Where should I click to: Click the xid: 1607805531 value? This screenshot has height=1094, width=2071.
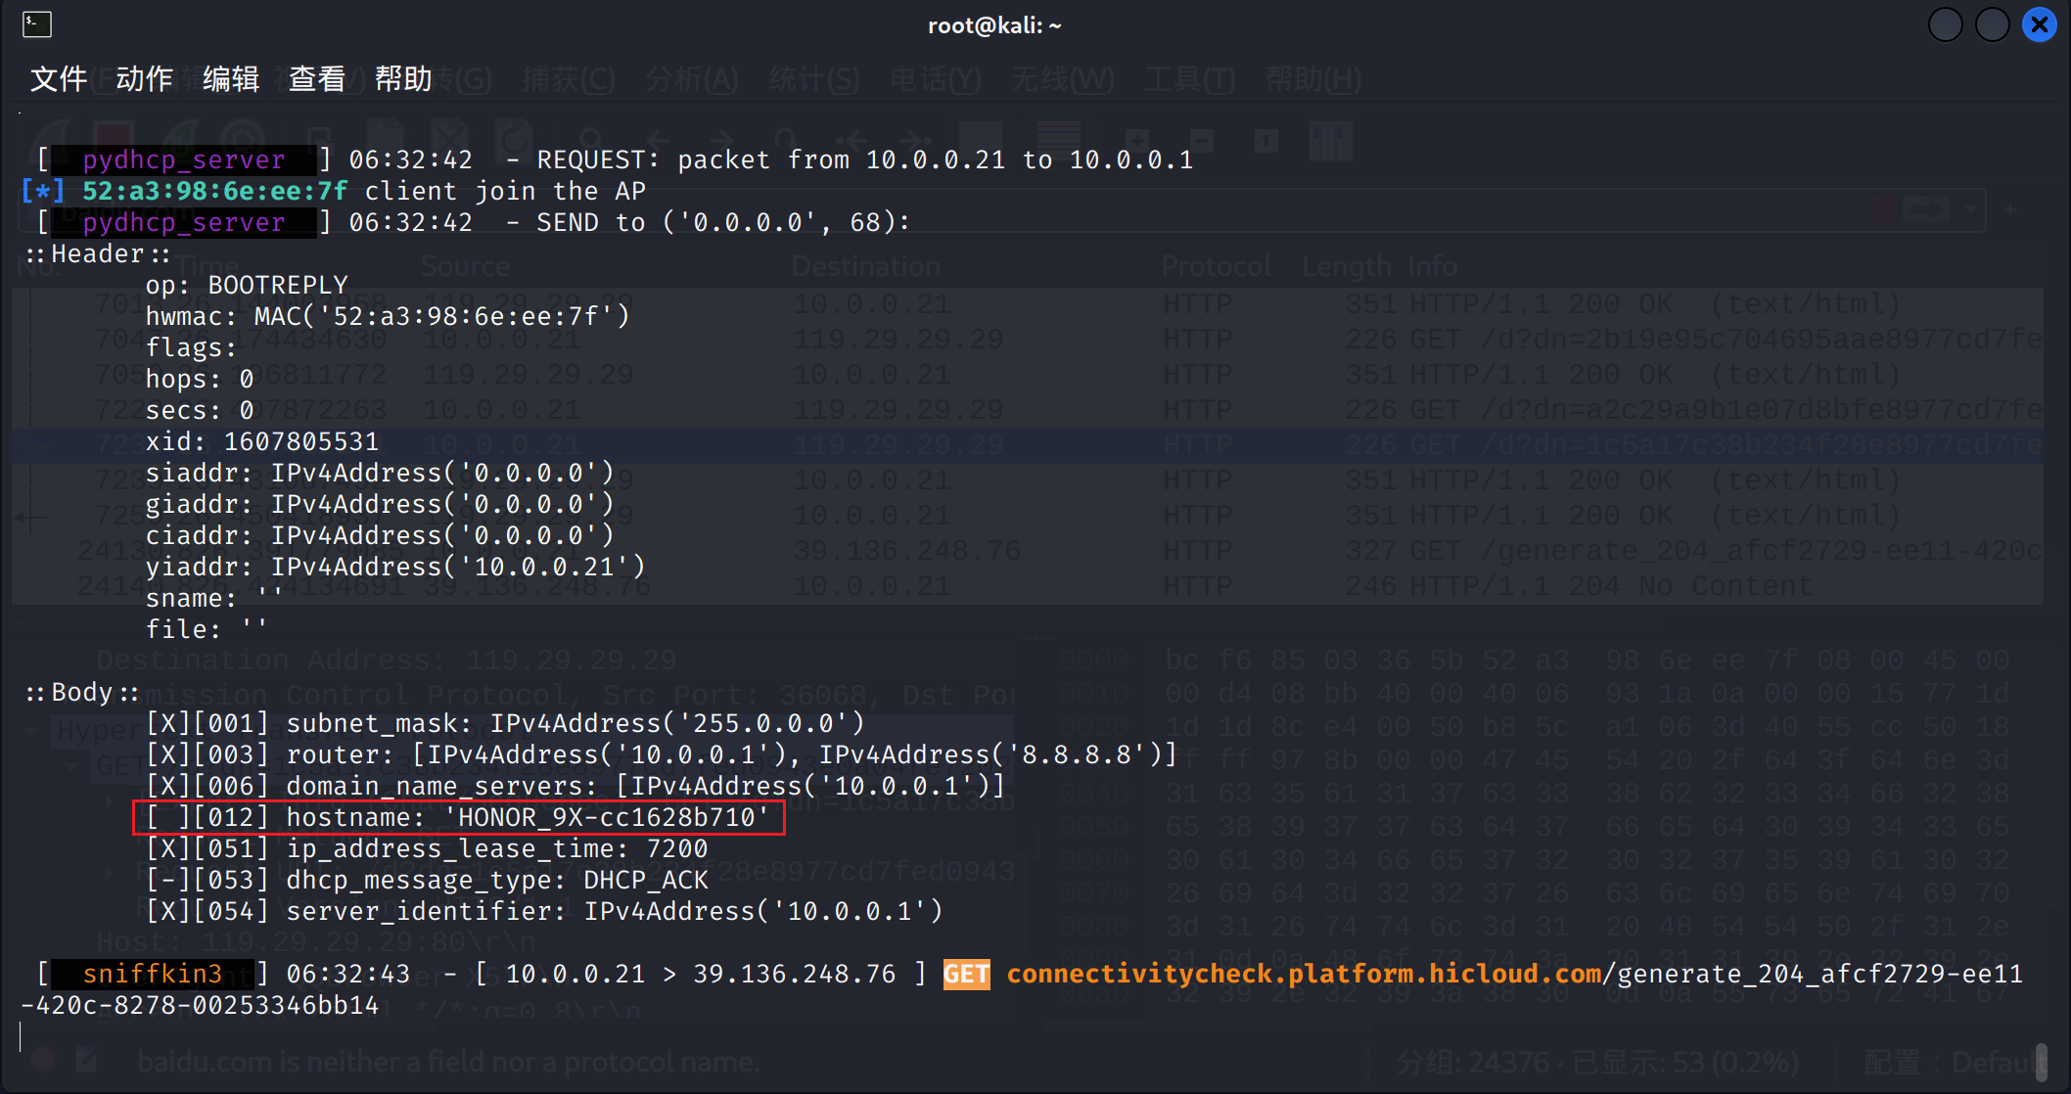[262, 441]
